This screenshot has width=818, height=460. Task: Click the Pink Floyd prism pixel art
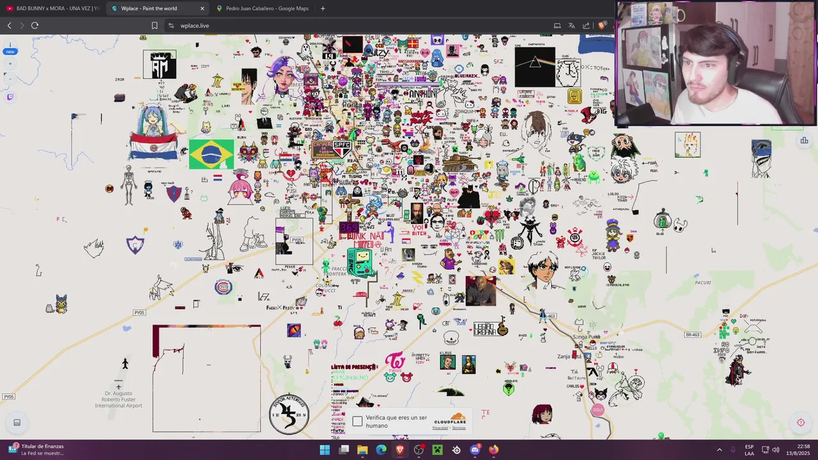535,67
